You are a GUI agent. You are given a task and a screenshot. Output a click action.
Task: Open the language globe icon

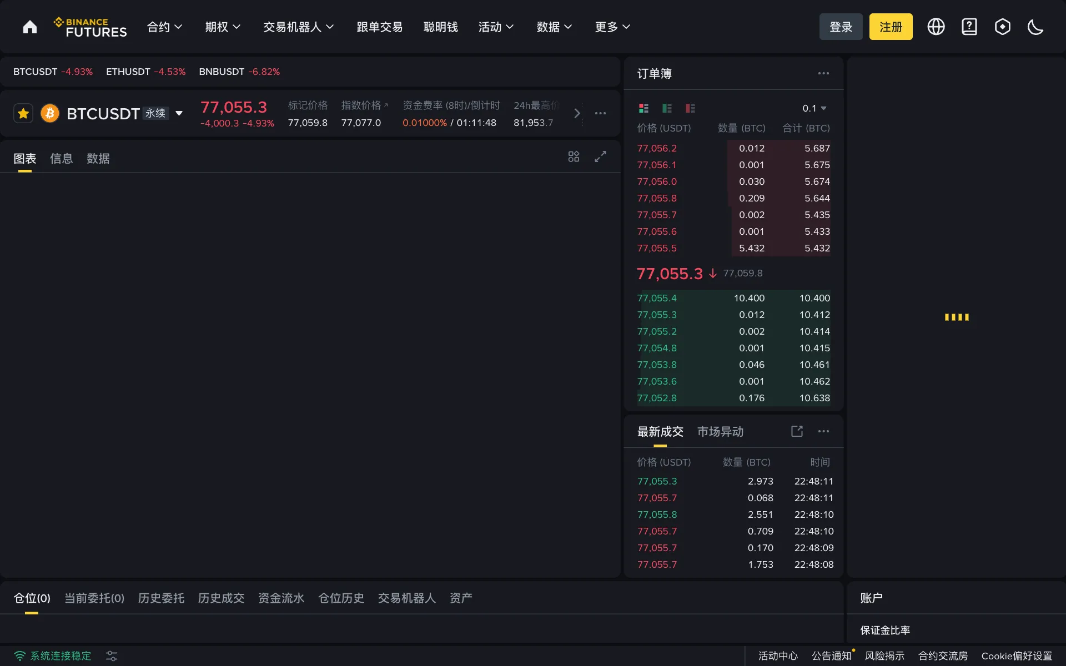pos(936,27)
